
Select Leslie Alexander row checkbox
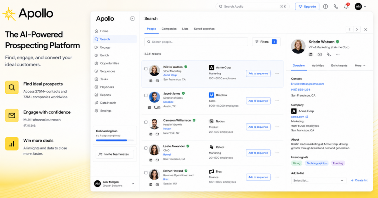(146, 148)
